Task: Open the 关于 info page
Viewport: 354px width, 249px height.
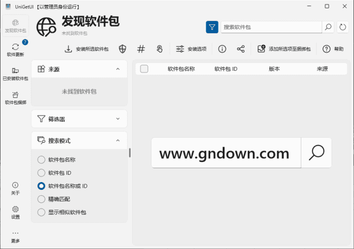Action: [15, 188]
